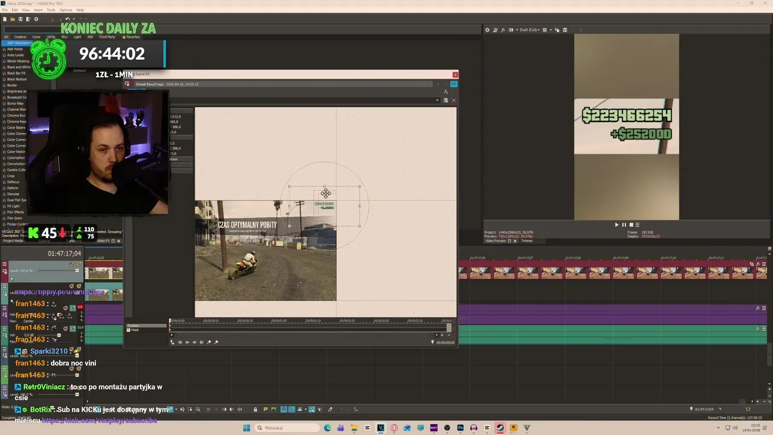Select the Position keyframe row in Pan/Crop
This screenshot has width=773, height=435.
147,326
